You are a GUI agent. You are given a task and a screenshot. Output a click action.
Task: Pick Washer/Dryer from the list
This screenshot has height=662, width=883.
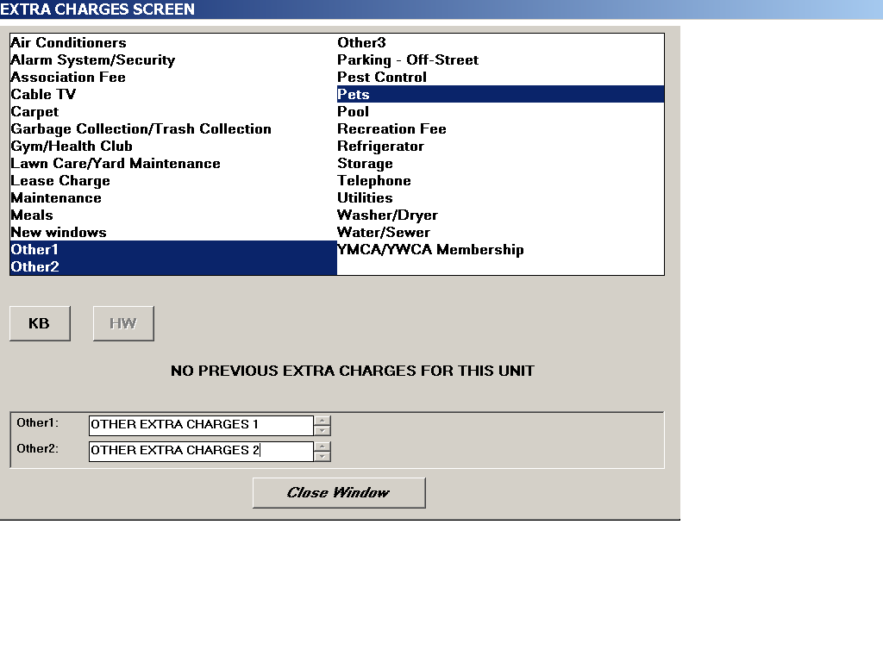[387, 215]
